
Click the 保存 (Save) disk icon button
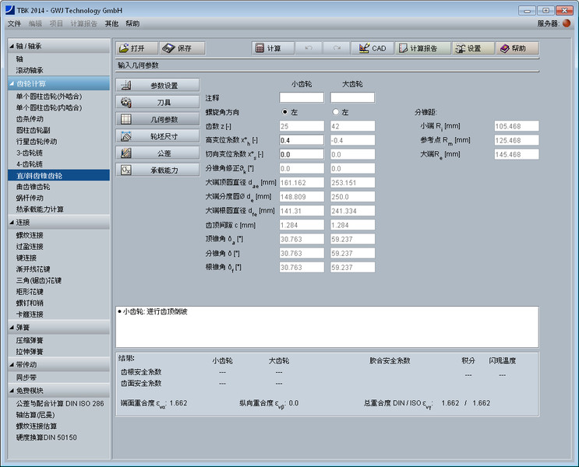click(177, 48)
